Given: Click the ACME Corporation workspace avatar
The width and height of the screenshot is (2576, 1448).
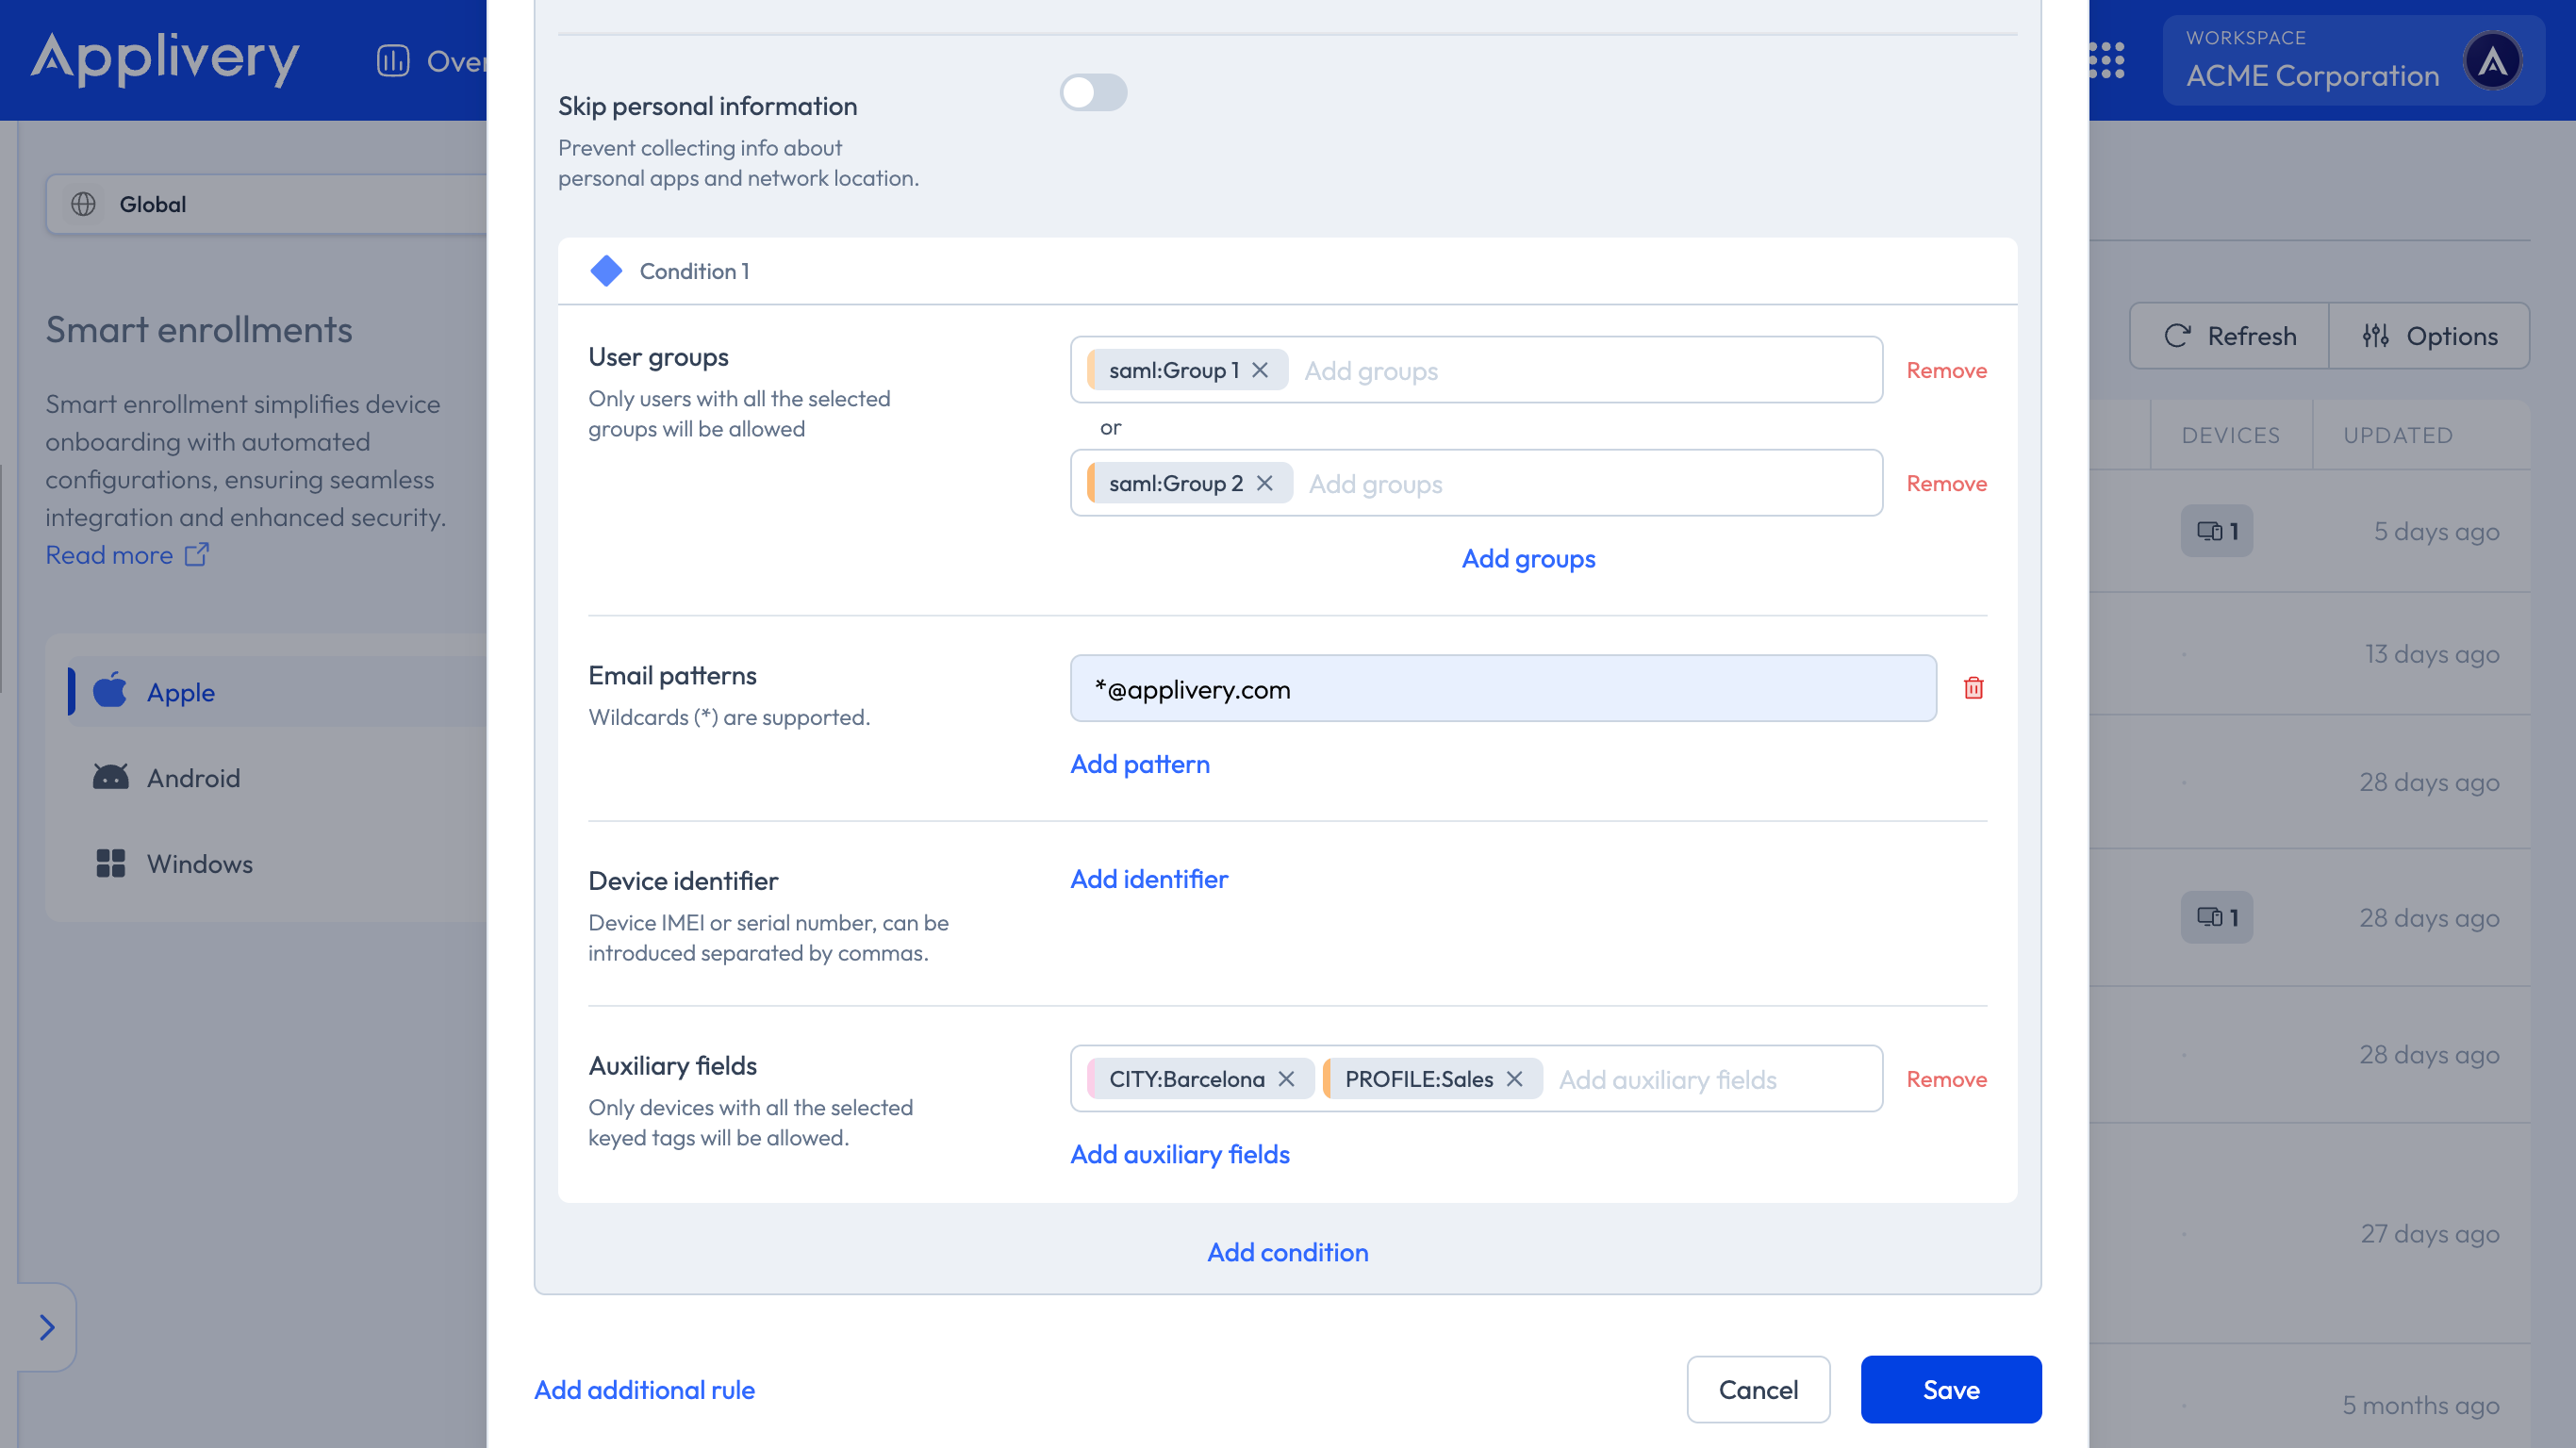Looking at the screenshot, I should tap(2492, 60).
